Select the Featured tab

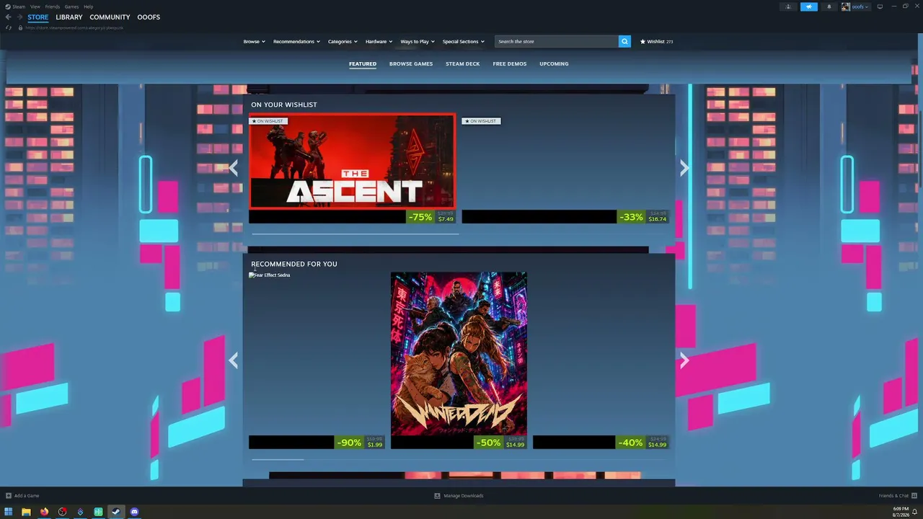[x=363, y=63]
